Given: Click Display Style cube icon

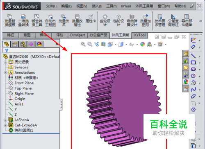Looking at the screenshot, I should point(121,44).
